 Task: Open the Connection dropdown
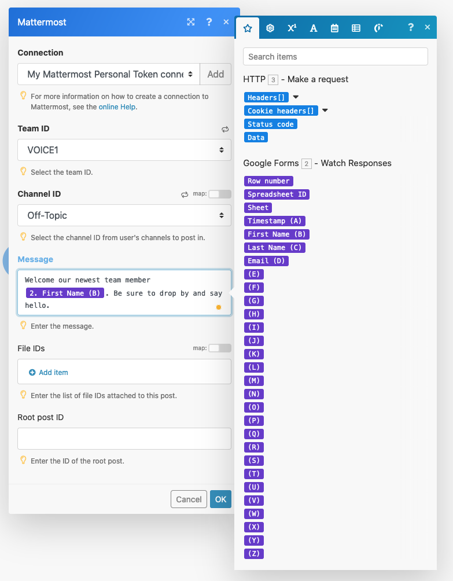[x=109, y=74]
